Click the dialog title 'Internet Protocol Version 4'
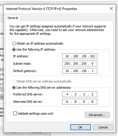This screenshot has width=118, height=136. tap(25, 9)
